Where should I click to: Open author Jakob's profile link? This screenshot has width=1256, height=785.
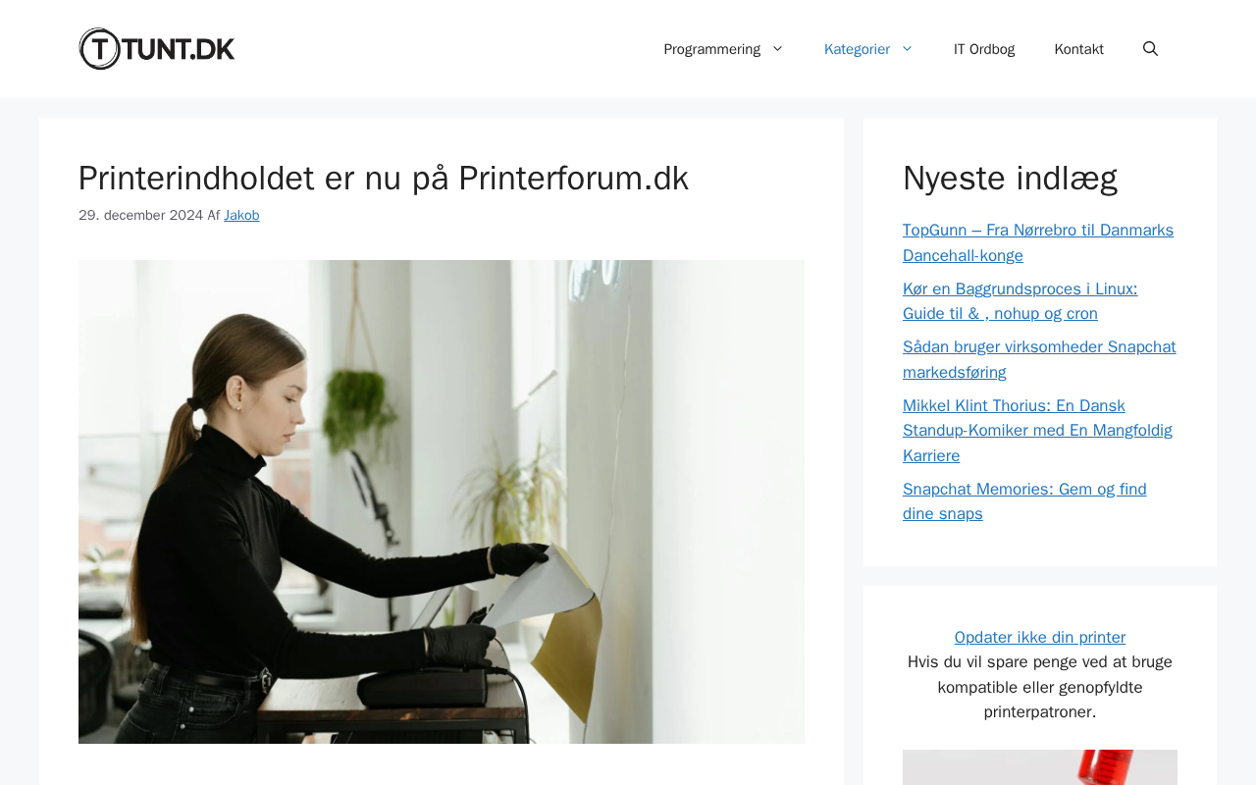(x=241, y=215)
